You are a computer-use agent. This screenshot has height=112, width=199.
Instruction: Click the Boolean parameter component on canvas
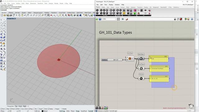[141, 59]
